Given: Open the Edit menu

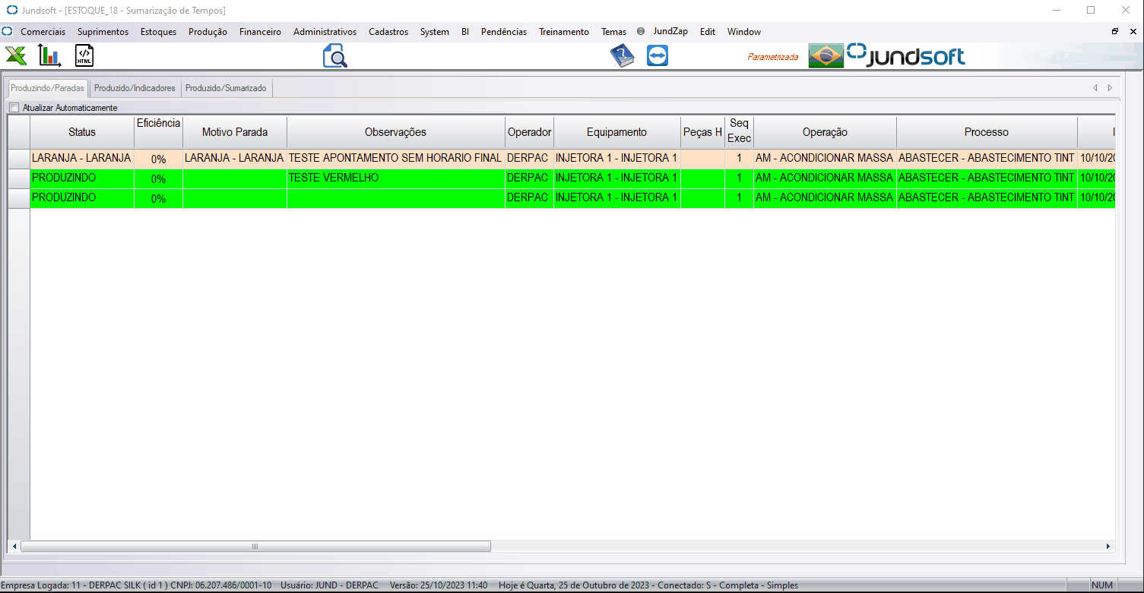Looking at the screenshot, I should point(708,32).
